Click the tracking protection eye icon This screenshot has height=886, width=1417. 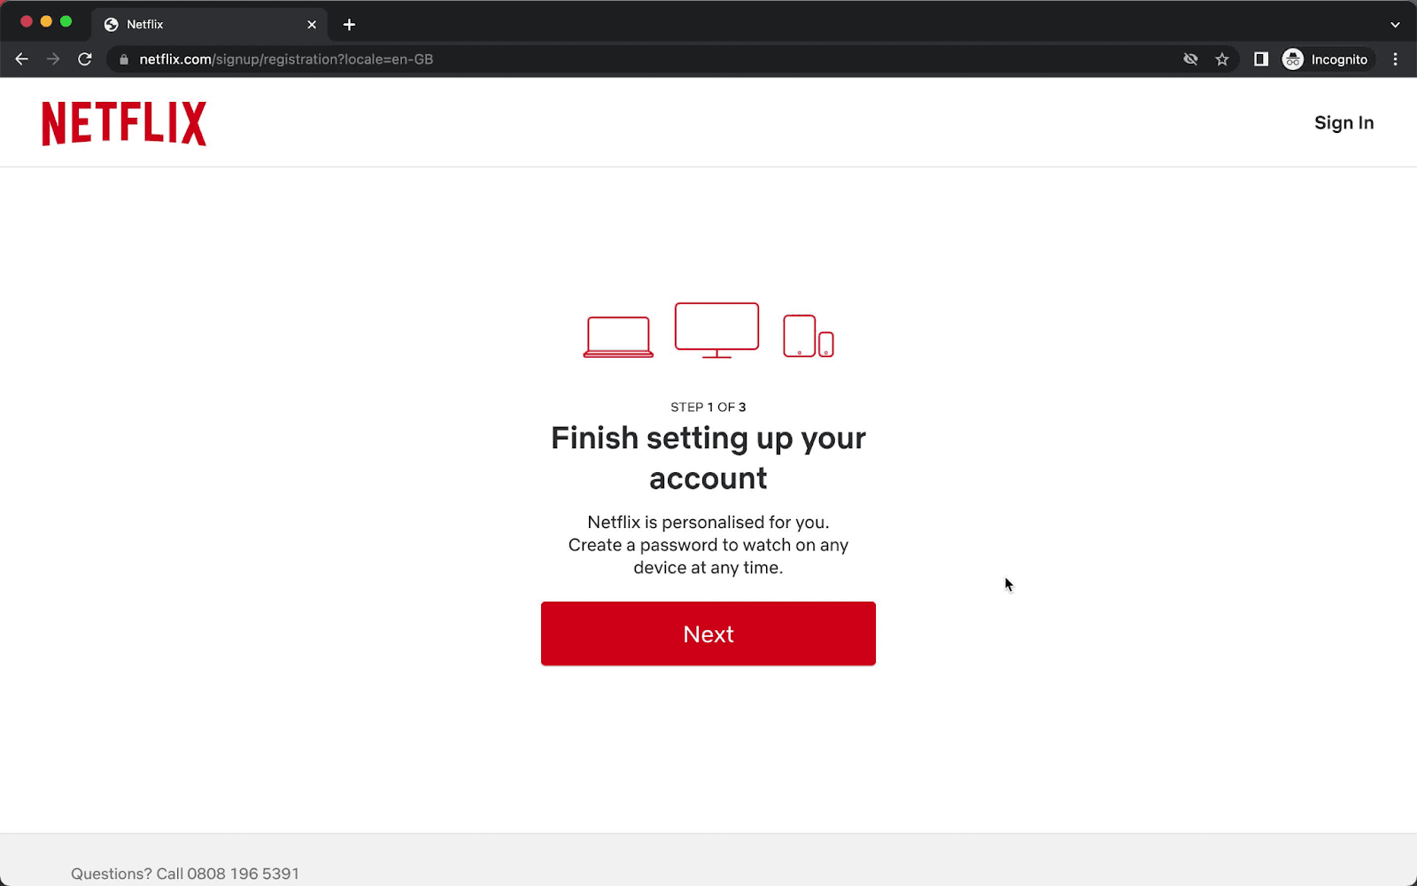click(x=1190, y=59)
